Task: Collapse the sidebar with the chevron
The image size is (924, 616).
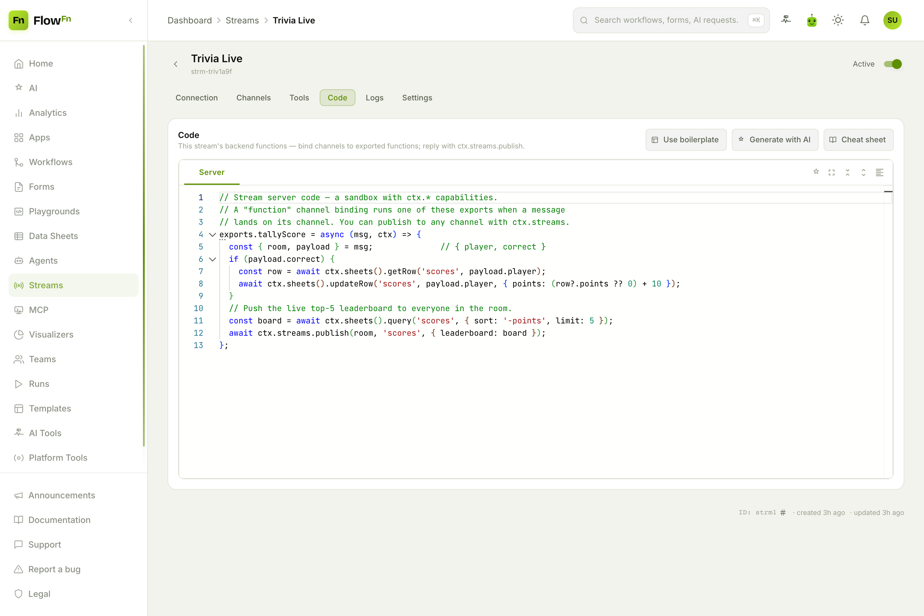Action: (131, 20)
